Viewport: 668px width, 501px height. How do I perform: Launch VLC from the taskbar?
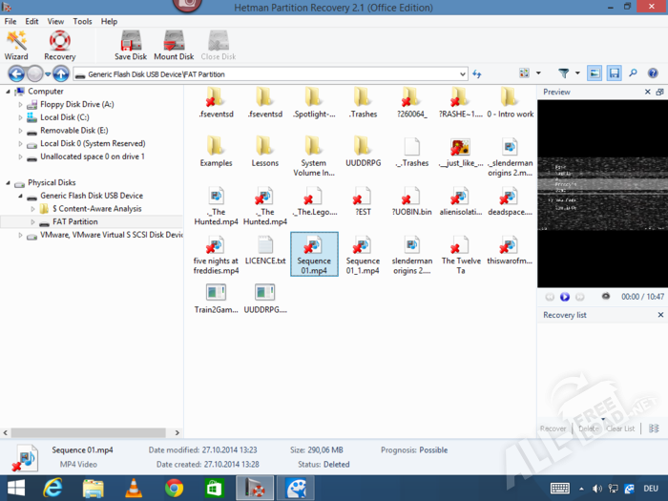(x=134, y=488)
